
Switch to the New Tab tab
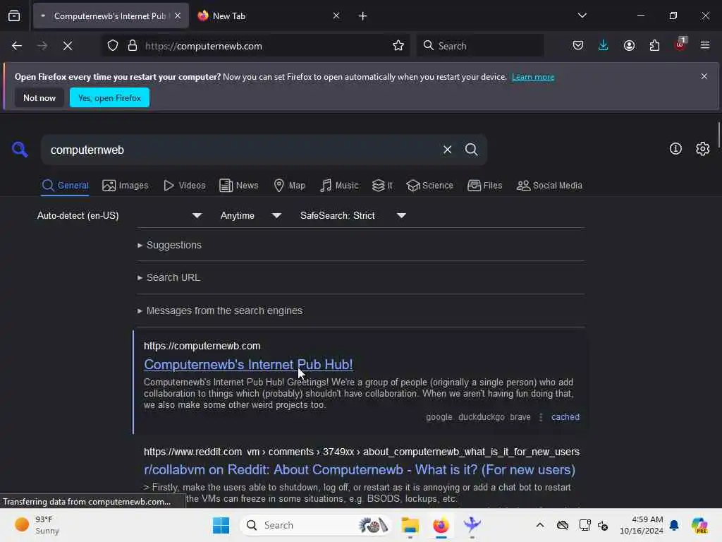coord(269,16)
